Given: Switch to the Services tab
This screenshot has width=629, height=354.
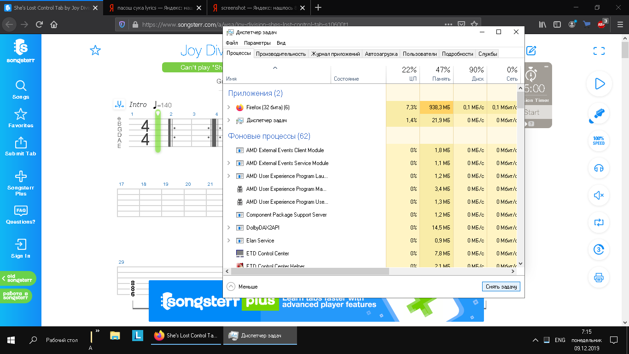Looking at the screenshot, I should pos(488,54).
